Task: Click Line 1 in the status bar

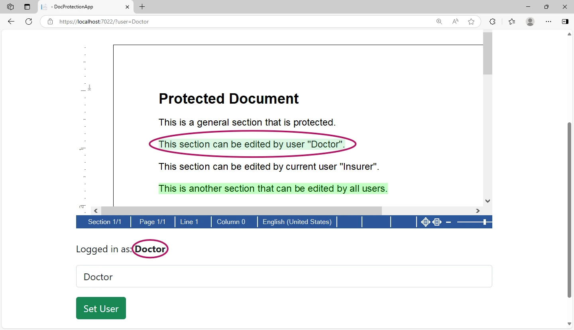Action: (189, 222)
